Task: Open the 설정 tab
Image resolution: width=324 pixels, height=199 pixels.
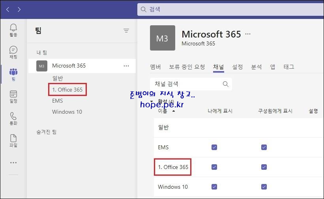Action: (238, 67)
